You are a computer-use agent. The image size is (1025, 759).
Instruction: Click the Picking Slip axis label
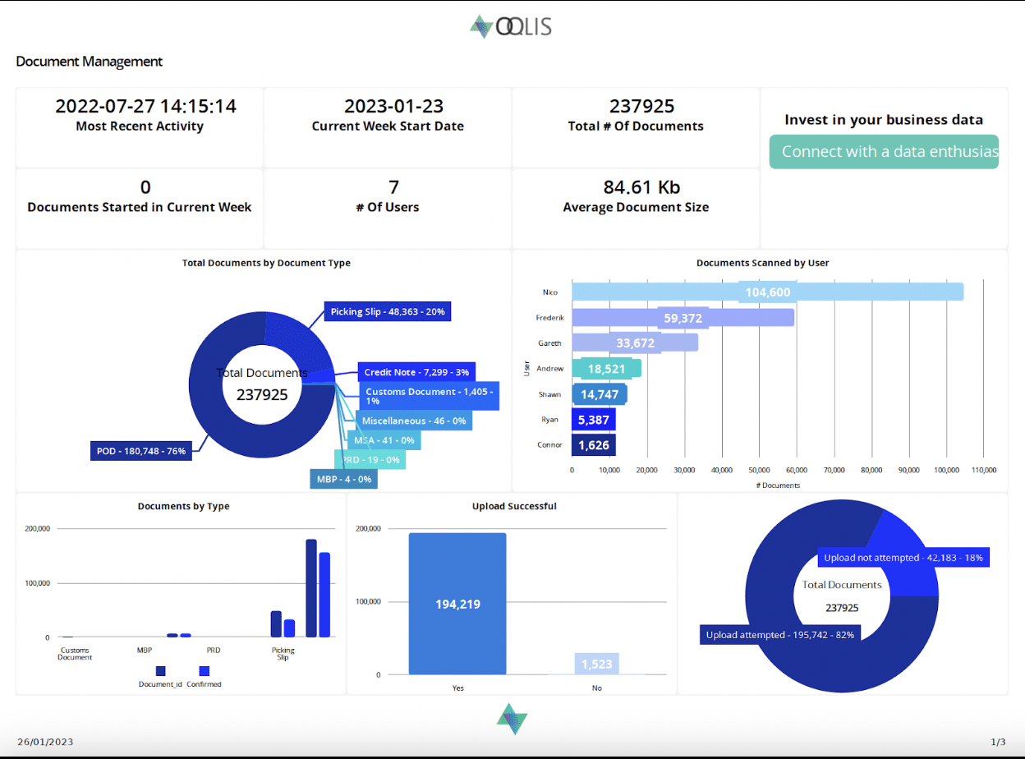(x=283, y=654)
